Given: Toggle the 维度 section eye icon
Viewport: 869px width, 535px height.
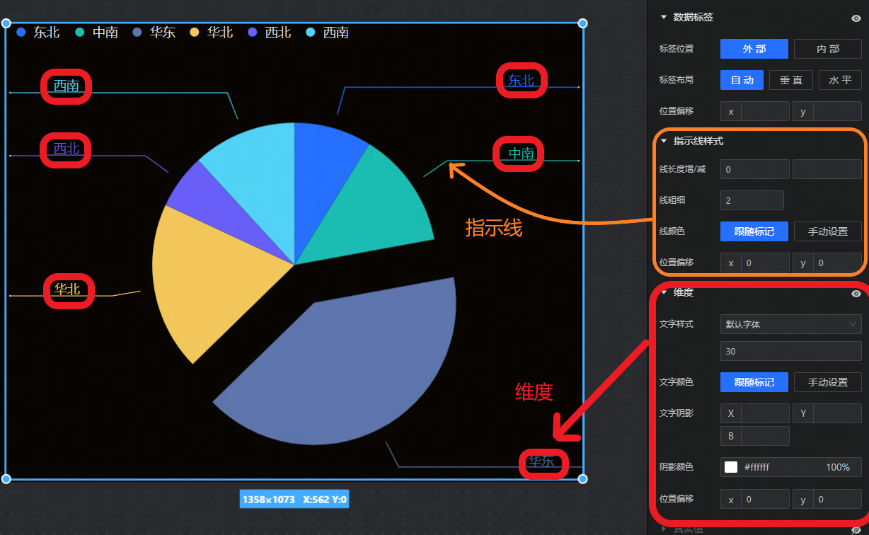Looking at the screenshot, I should click(856, 293).
